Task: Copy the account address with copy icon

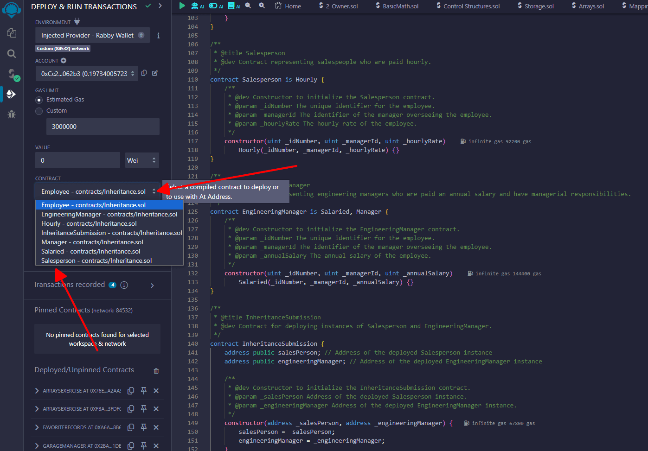Action: [x=144, y=73]
